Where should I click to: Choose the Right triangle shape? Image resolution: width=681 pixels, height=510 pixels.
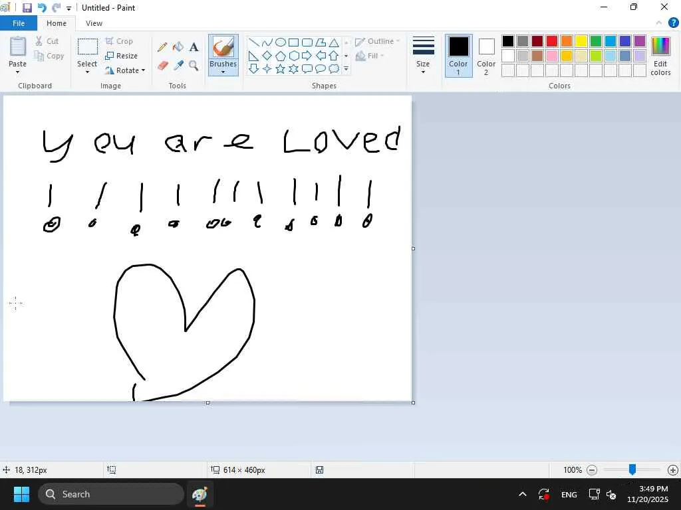coord(253,56)
